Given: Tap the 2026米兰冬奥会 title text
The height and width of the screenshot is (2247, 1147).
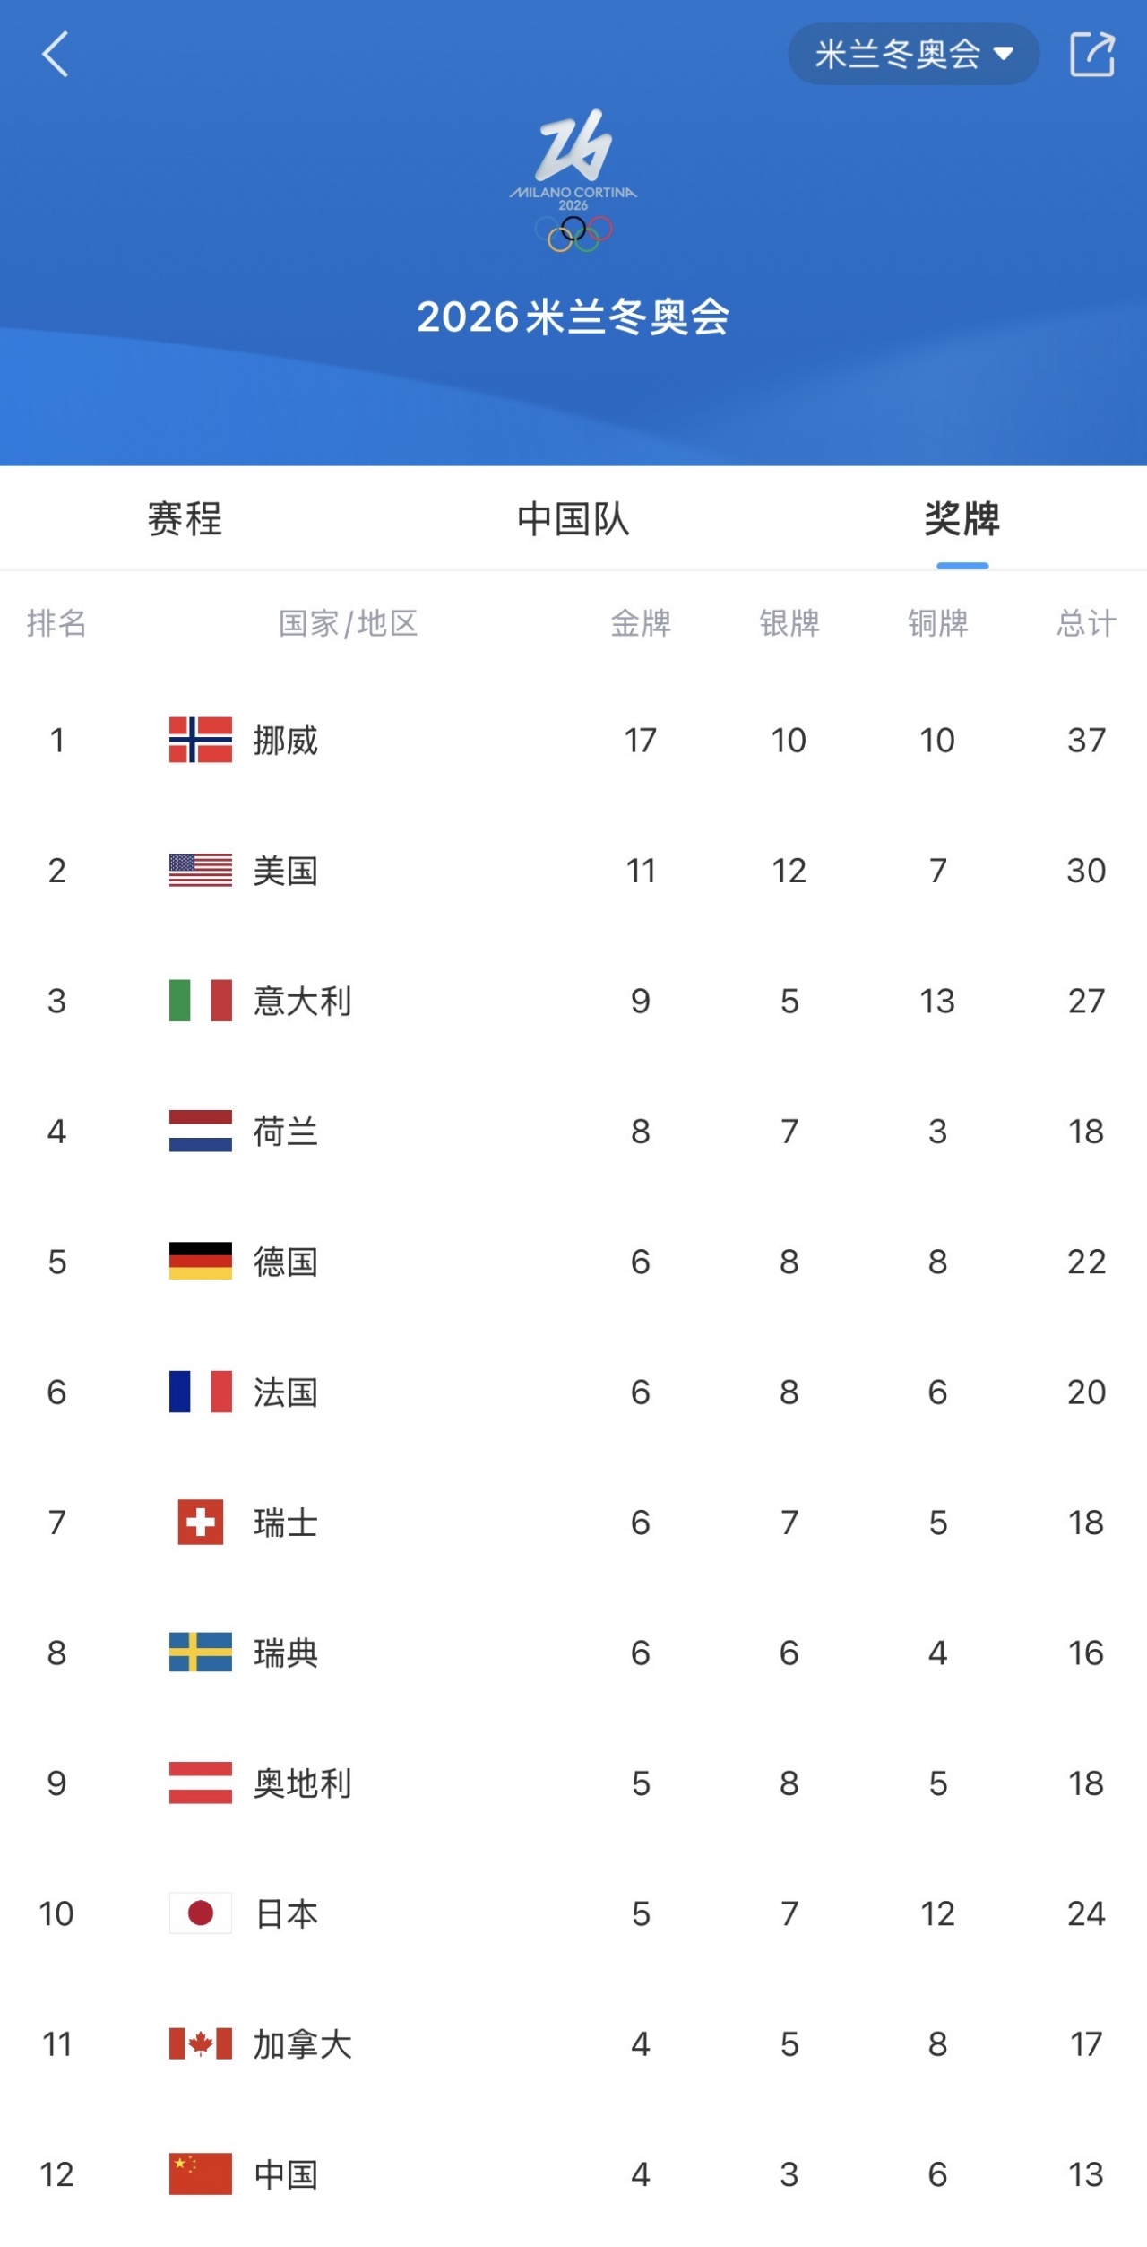Looking at the screenshot, I should [x=573, y=317].
